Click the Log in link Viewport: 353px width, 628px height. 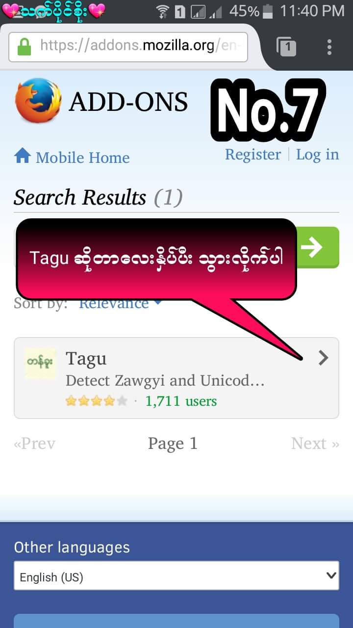(318, 155)
